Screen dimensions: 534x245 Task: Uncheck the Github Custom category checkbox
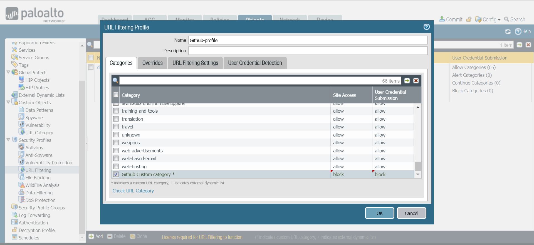coord(116,174)
